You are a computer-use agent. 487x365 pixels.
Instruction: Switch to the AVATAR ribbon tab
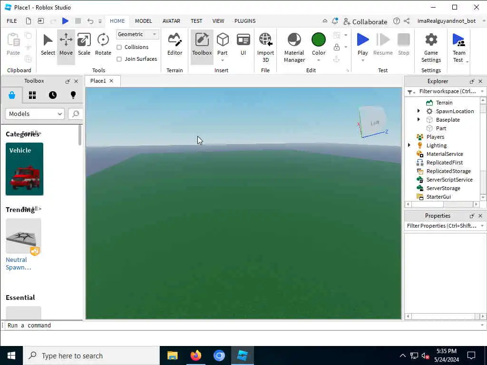click(x=171, y=21)
